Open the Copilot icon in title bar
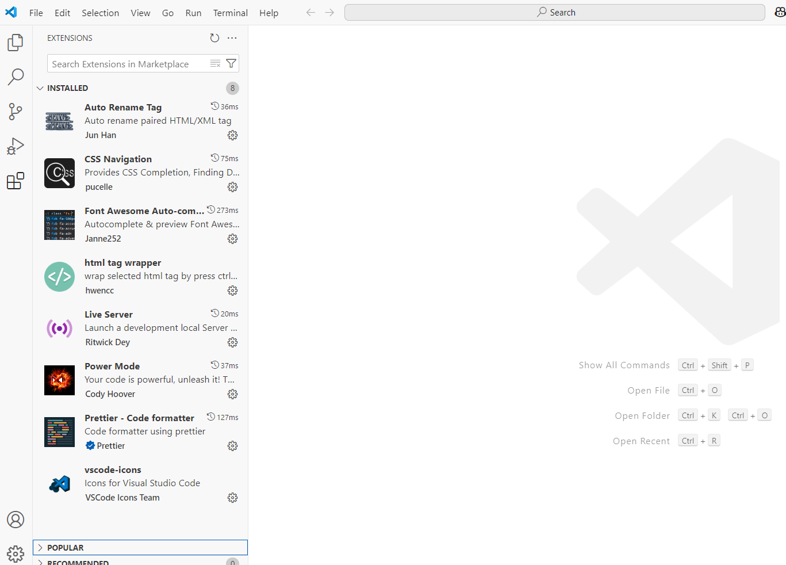The height and width of the screenshot is (565, 786). 780,13
